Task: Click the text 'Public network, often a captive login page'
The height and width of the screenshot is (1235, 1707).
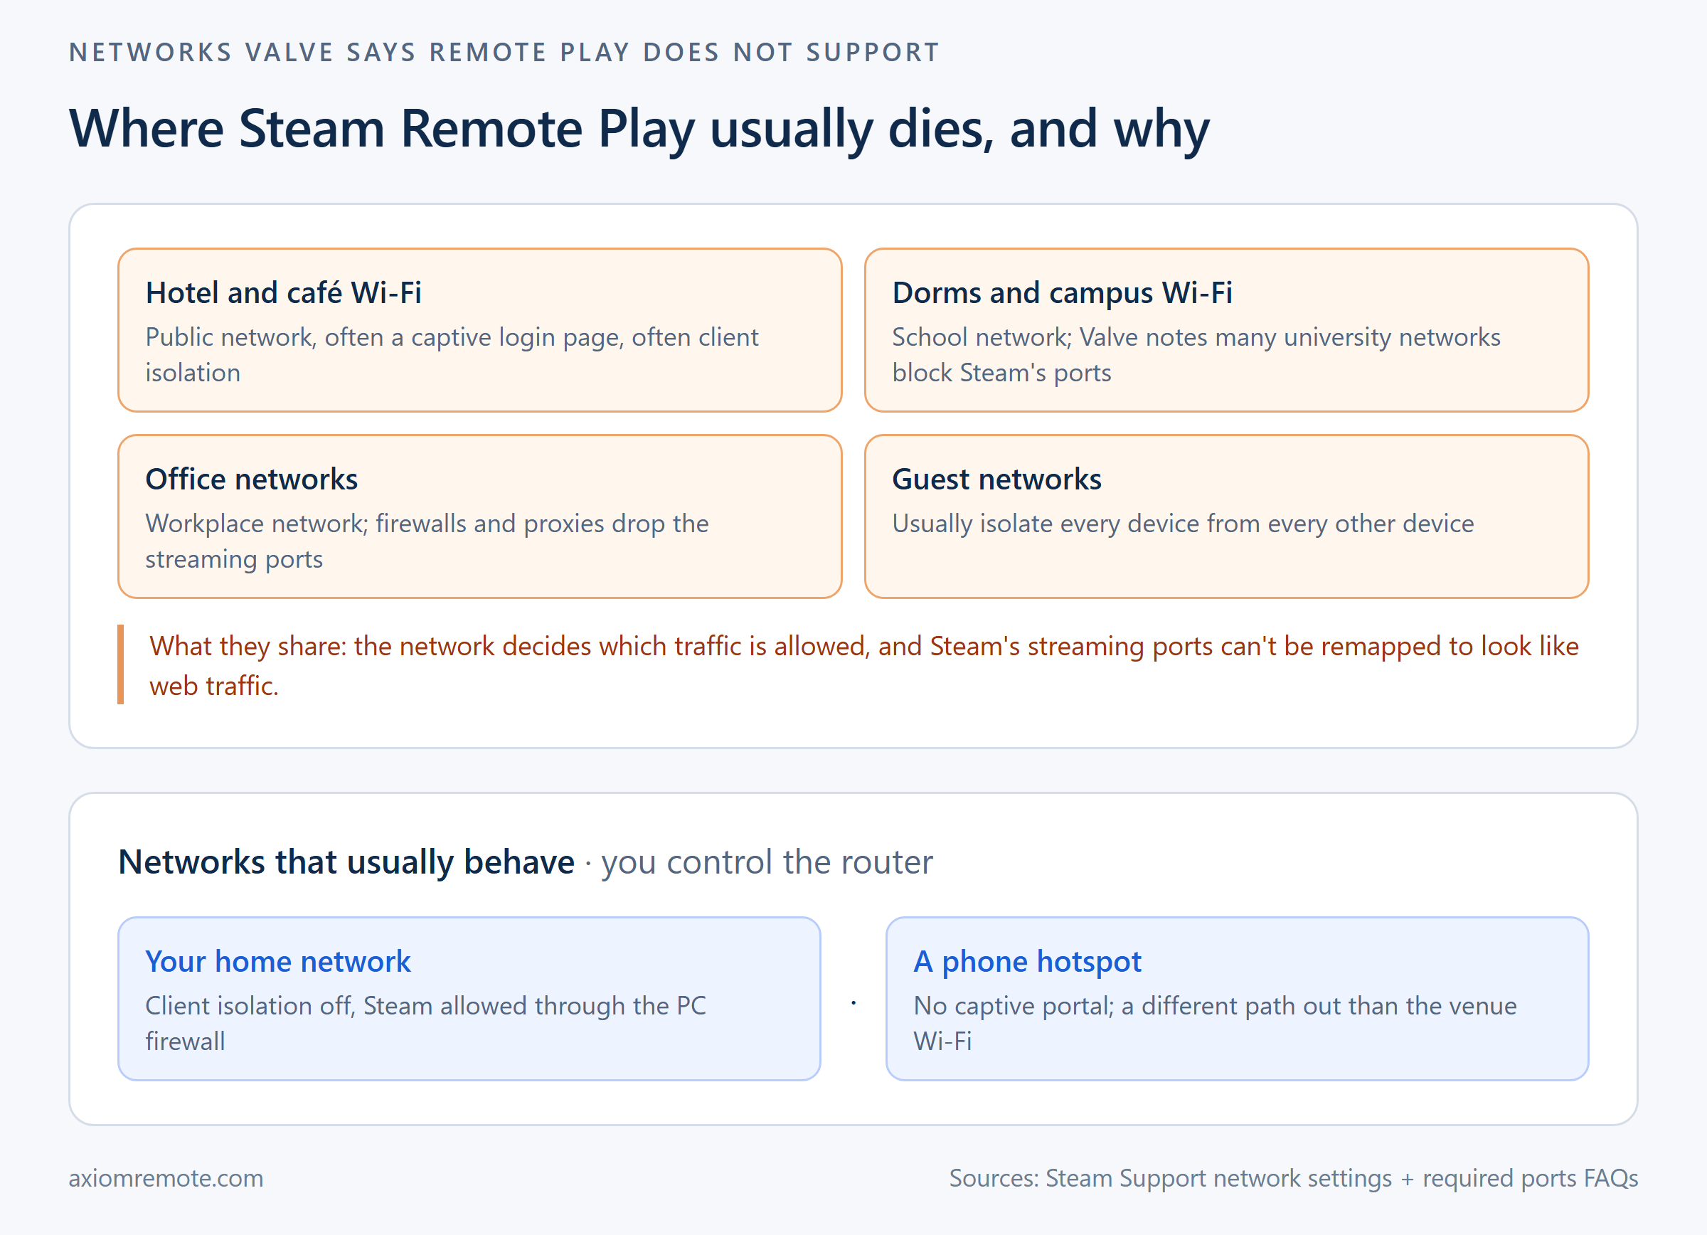Action: click(385, 338)
